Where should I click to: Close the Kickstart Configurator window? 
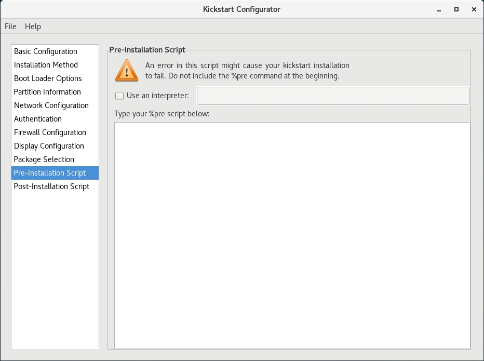coord(474,9)
